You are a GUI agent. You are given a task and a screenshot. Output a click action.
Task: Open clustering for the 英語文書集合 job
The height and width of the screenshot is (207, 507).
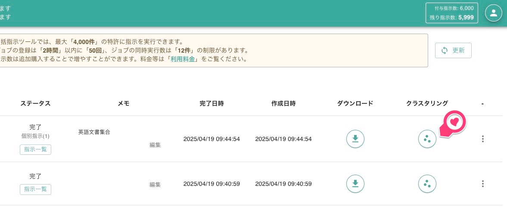pos(427,139)
